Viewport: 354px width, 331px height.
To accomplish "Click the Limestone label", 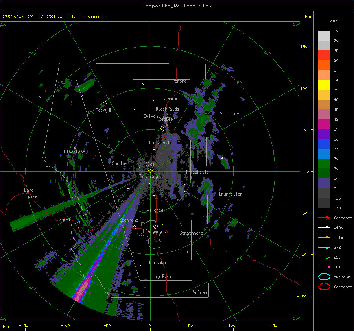I will pyautogui.click(x=74, y=152).
